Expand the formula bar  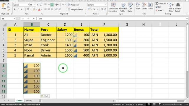[187, 19]
